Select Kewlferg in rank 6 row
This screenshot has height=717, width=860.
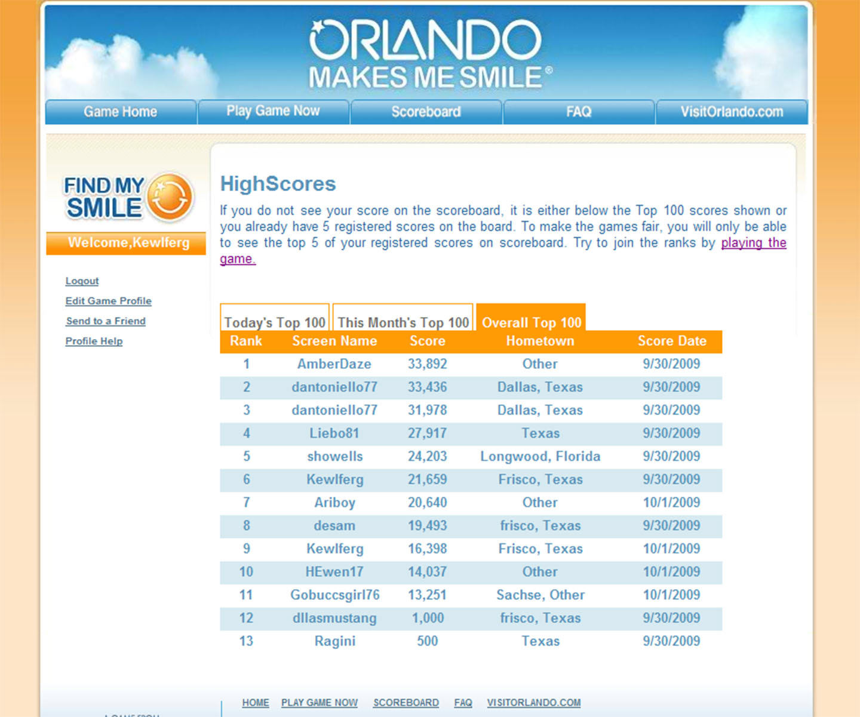[x=335, y=480]
